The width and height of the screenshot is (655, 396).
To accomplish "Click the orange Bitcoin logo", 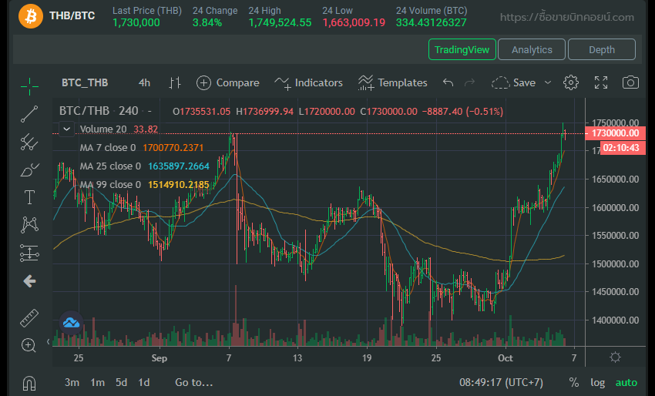I will point(31,16).
